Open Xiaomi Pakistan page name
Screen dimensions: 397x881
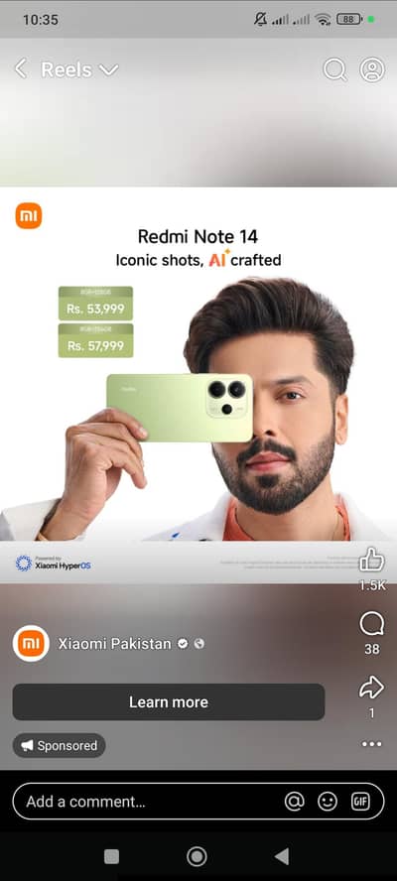coord(114,643)
